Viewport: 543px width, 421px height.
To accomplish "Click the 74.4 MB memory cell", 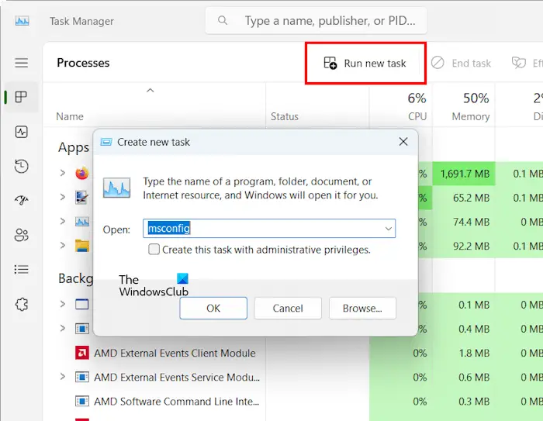I will [464, 222].
